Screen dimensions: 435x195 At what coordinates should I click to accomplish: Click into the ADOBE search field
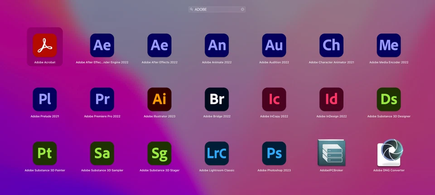click(217, 10)
